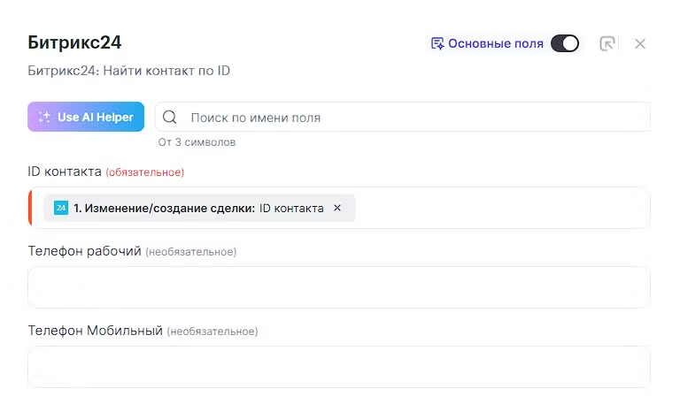Click the Основные поля list icon
This screenshot has height=404, width=680.
pos(437,43)
